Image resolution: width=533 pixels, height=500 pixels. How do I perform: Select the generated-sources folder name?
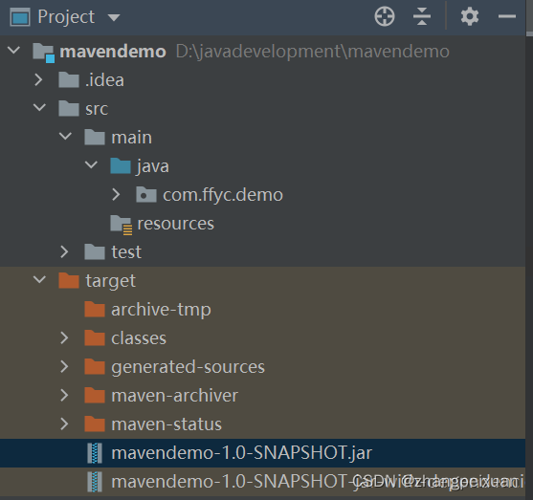(x=188, y=367)
